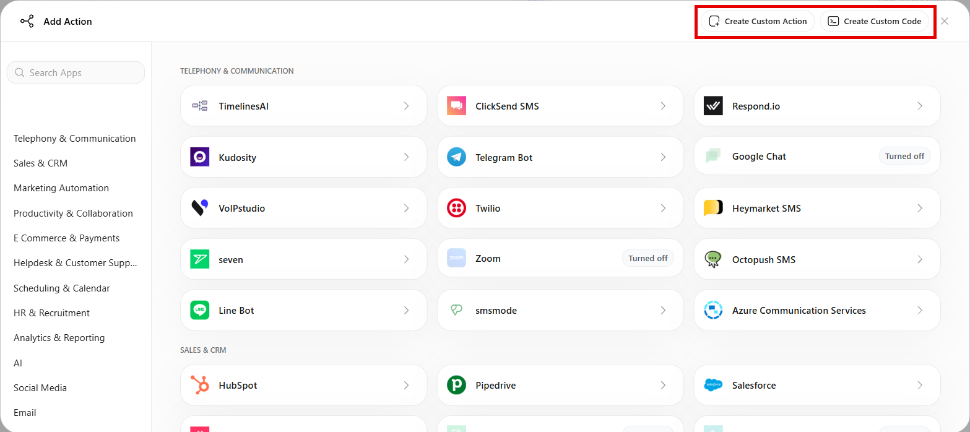
Task: Open the Email category
Action: [x=25, y=413]
